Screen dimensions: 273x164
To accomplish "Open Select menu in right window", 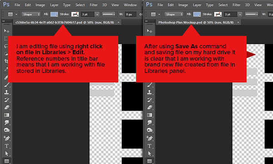I will pyautogui.click(x=223, y=5).
